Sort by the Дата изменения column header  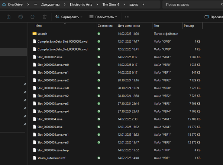[x=129, y=26]
